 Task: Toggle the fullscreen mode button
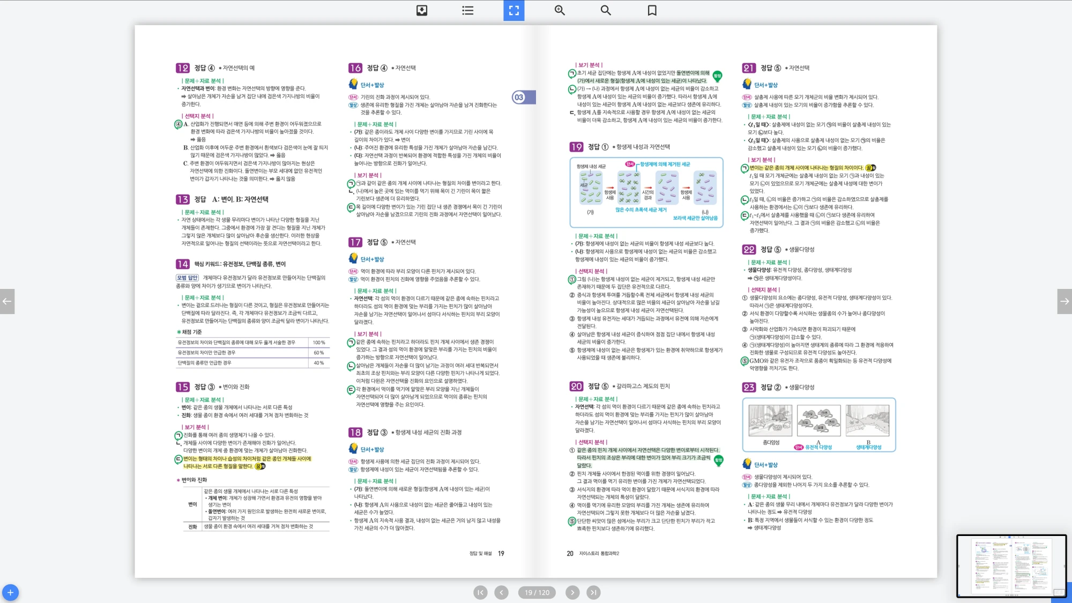[513, 10]
